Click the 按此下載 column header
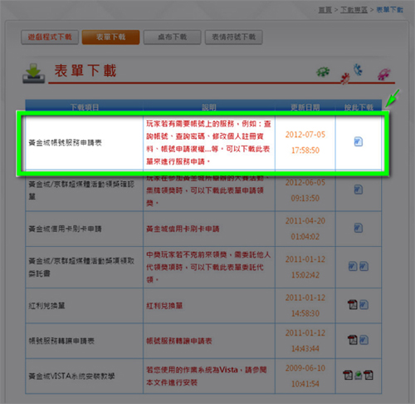The height and width of the screenshot is (404, 415). point(359,107)
